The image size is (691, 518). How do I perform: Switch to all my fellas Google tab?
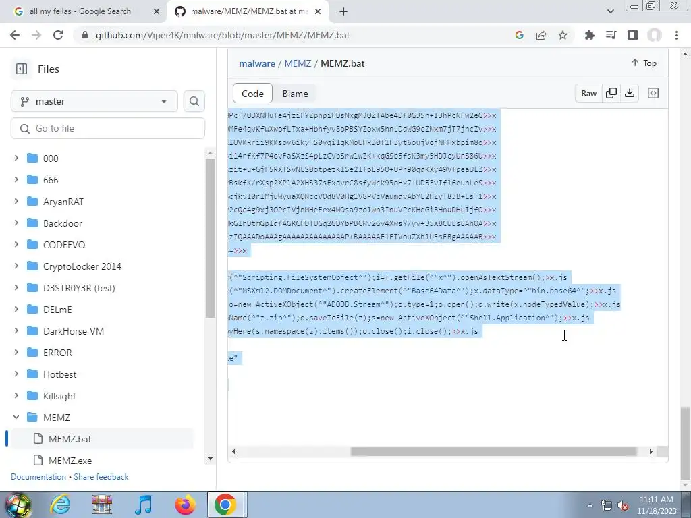click(80, 11)
